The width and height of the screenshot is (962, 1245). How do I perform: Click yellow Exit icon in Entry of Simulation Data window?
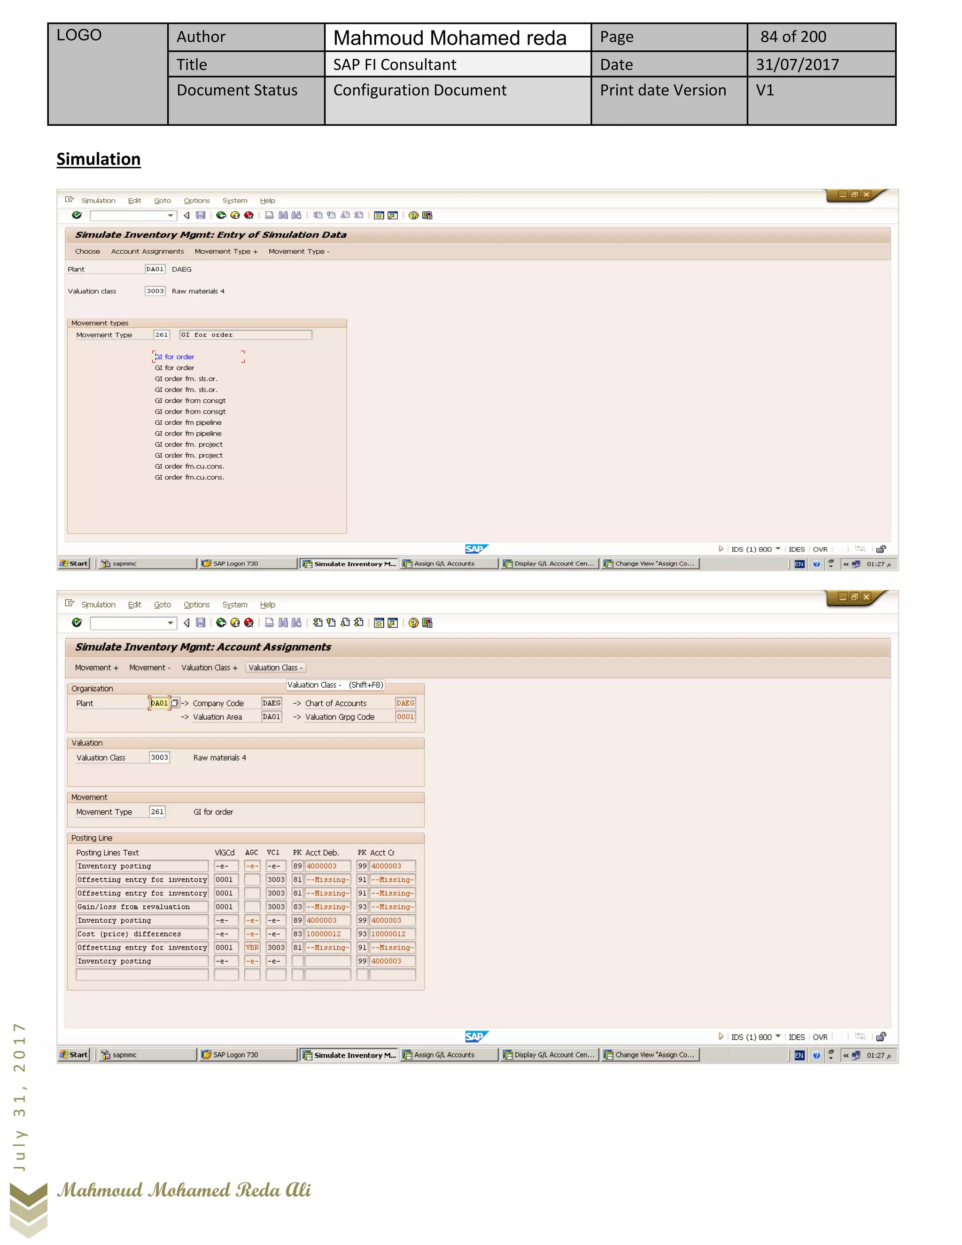235,216
